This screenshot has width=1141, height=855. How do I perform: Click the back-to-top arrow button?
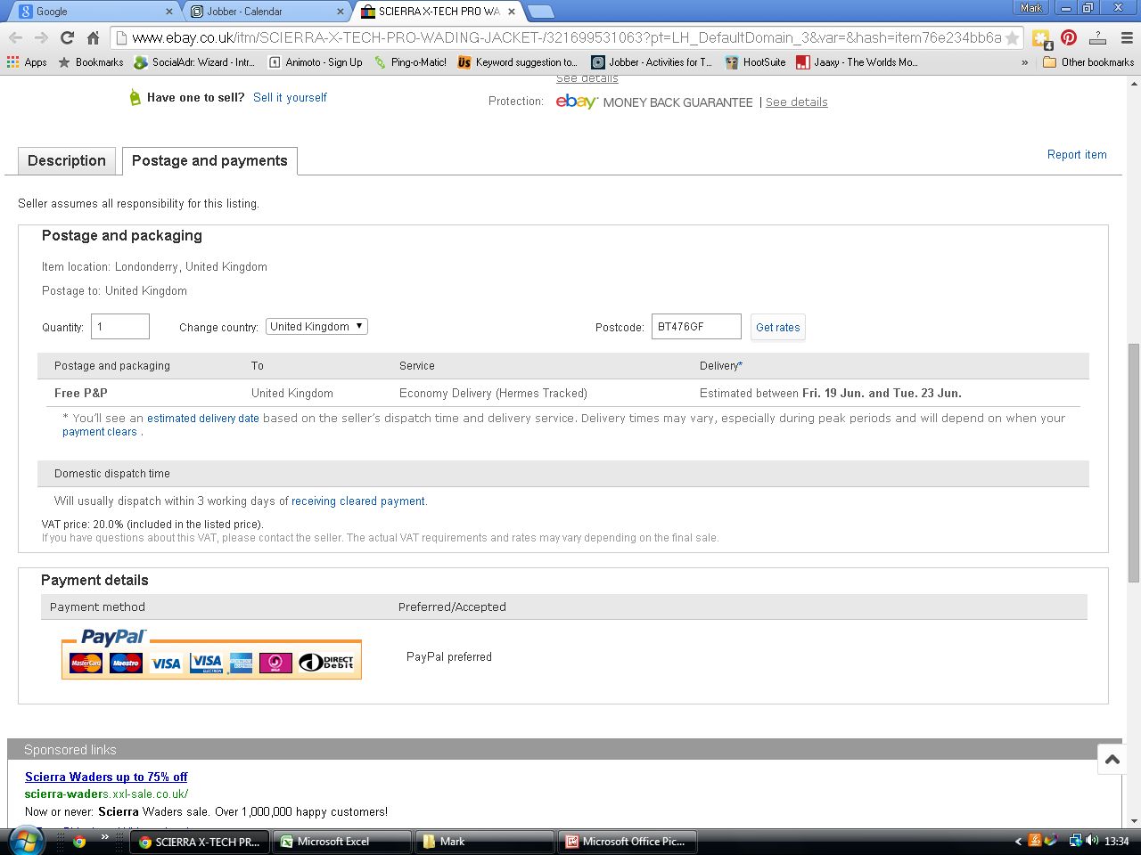1112,759
